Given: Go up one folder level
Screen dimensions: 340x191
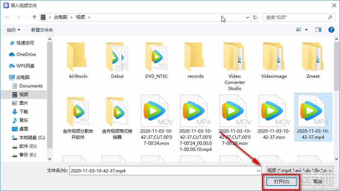Looking at the screenshot, I should [34, 17].
